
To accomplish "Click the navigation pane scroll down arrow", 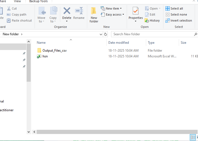I will (x=29, y=132).
